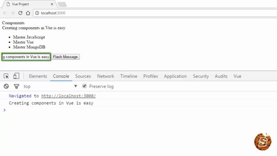The image size is (277, 156).
Task: Open the Security devtools tab
Action: tap(201, 76)
